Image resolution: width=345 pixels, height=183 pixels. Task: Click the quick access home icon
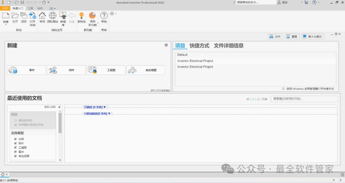coord(44,3)
